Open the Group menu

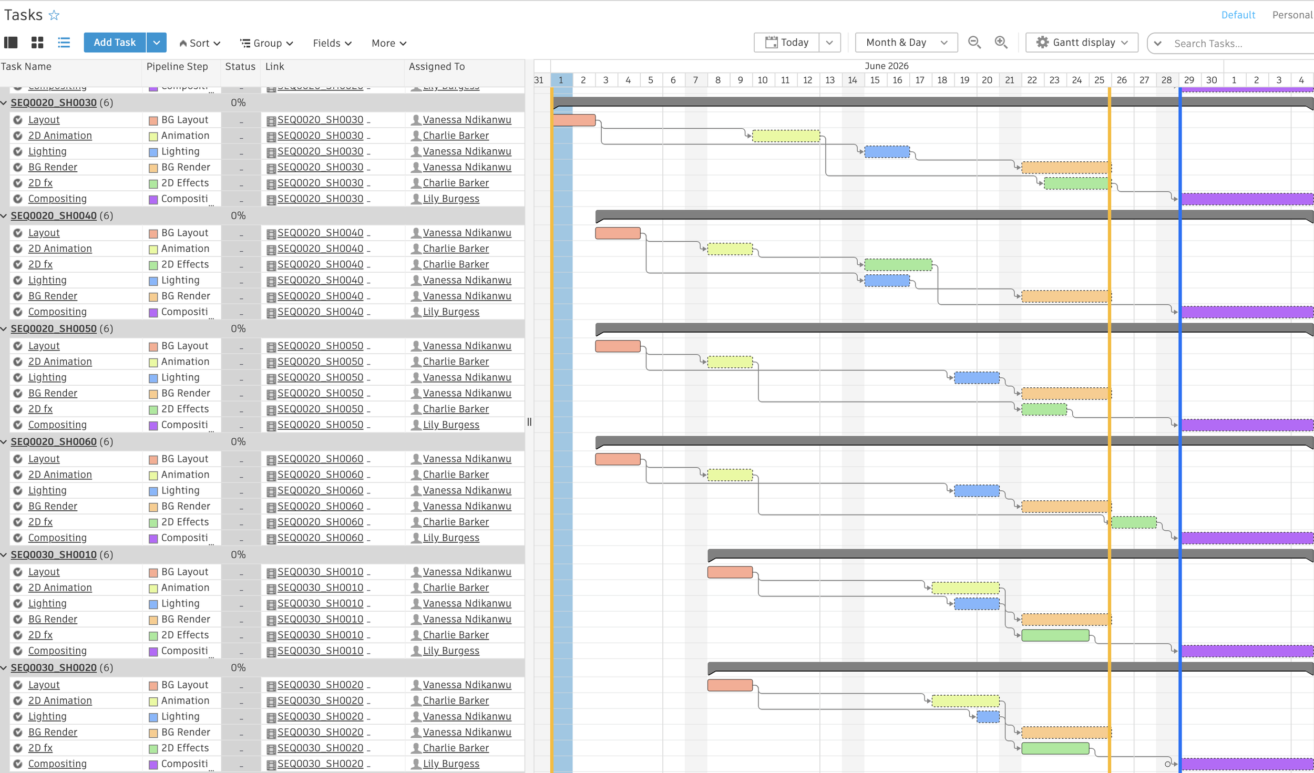tap(267, 43)
